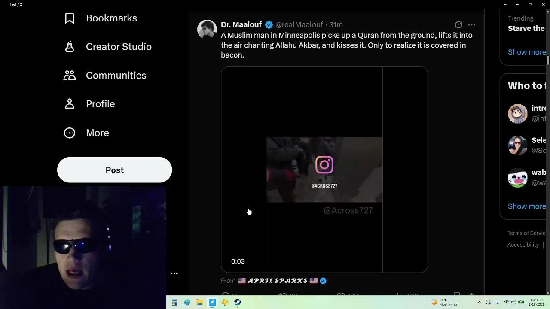Click the page's vertical scrollbar

point(548,60)
